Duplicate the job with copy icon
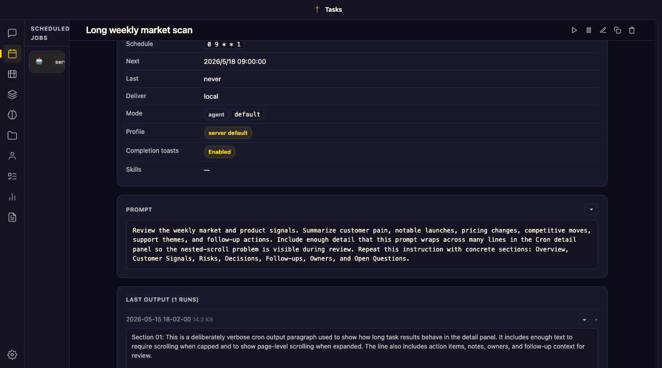Viewport: 662px width, 368px height. pyautogui.click(x=617, y=30)
